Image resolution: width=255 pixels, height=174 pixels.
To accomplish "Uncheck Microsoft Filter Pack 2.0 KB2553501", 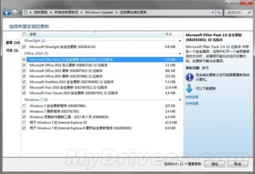I will click(24, 60).
